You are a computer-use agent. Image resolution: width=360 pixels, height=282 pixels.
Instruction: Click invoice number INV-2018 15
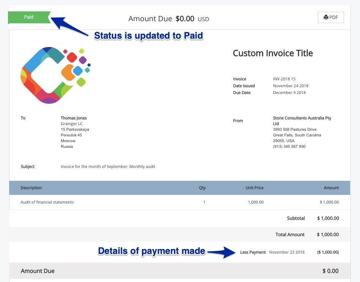[284, 79]
